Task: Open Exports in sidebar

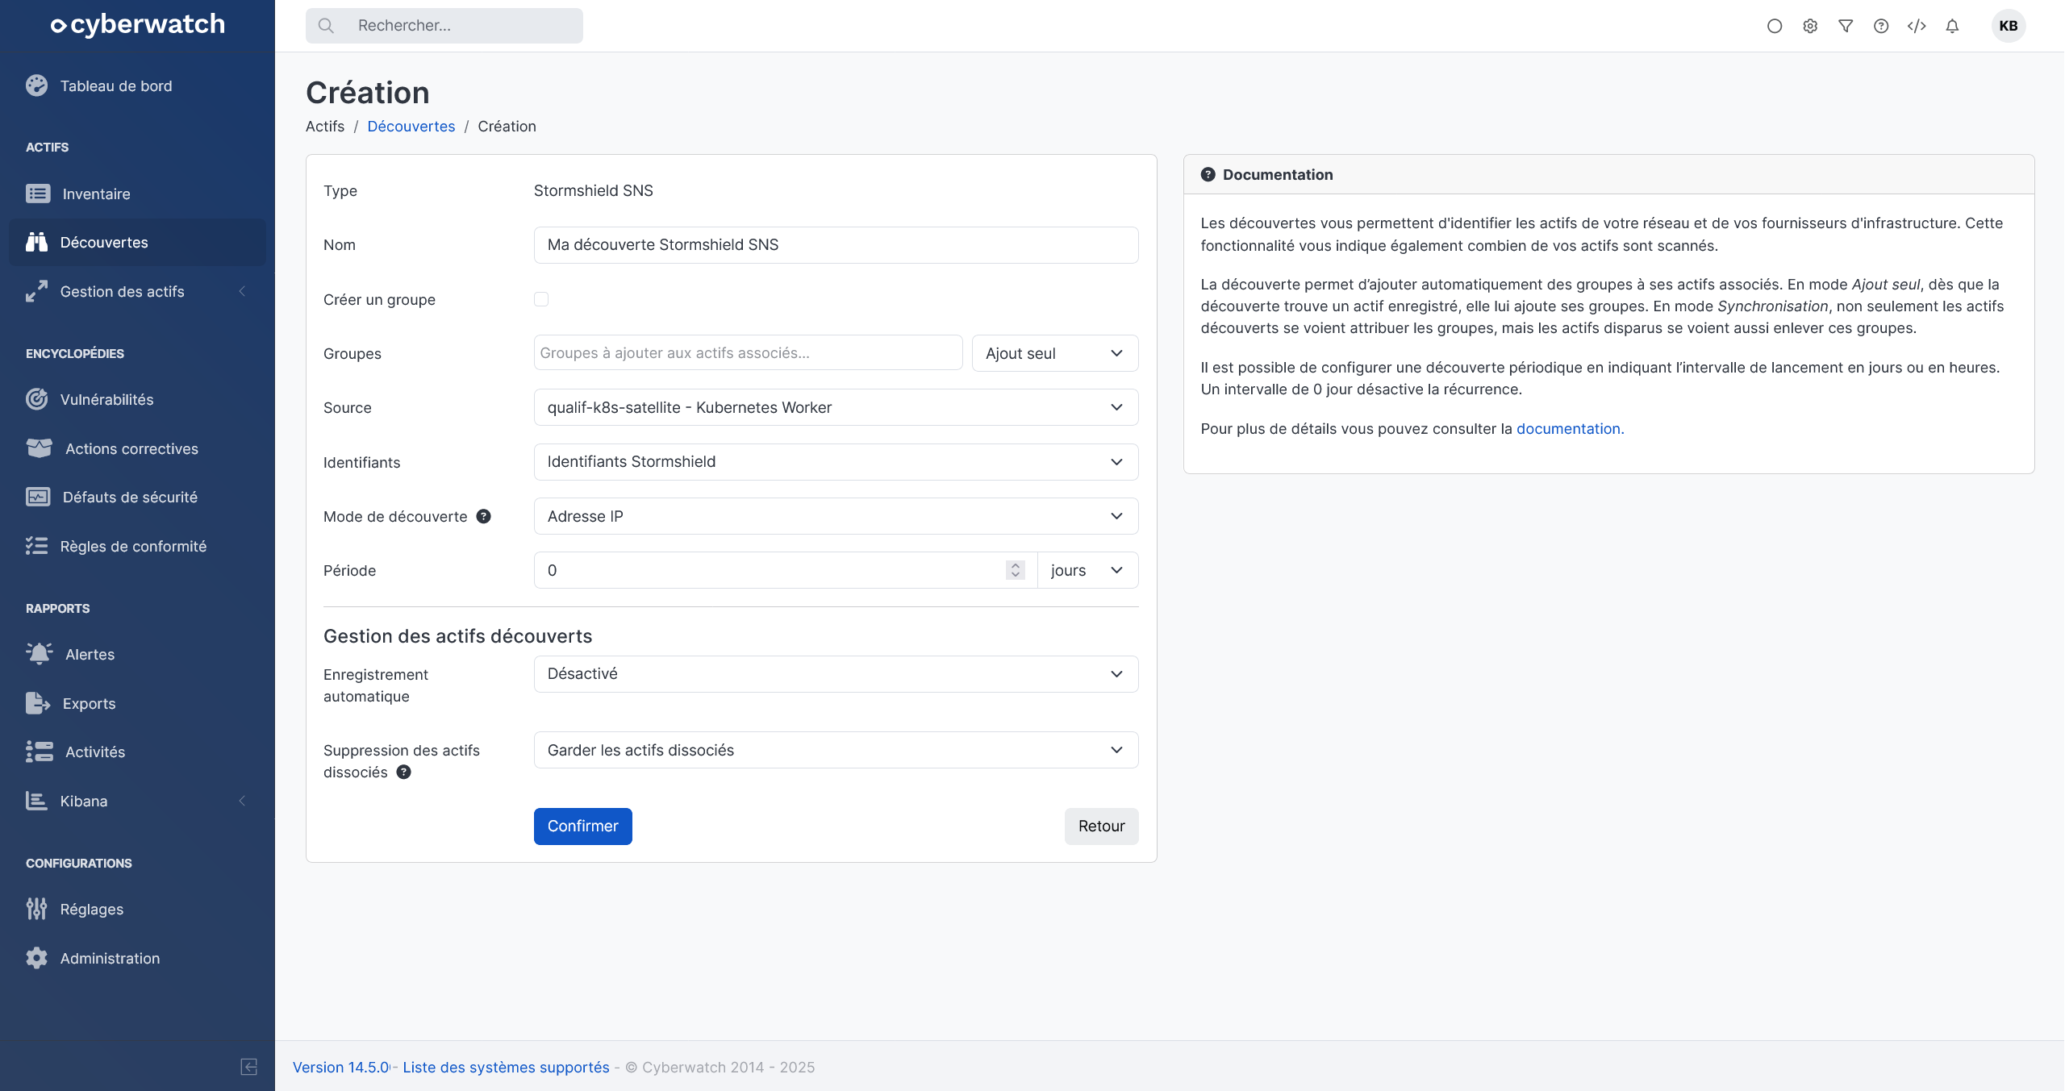Action: coord(137,703)
